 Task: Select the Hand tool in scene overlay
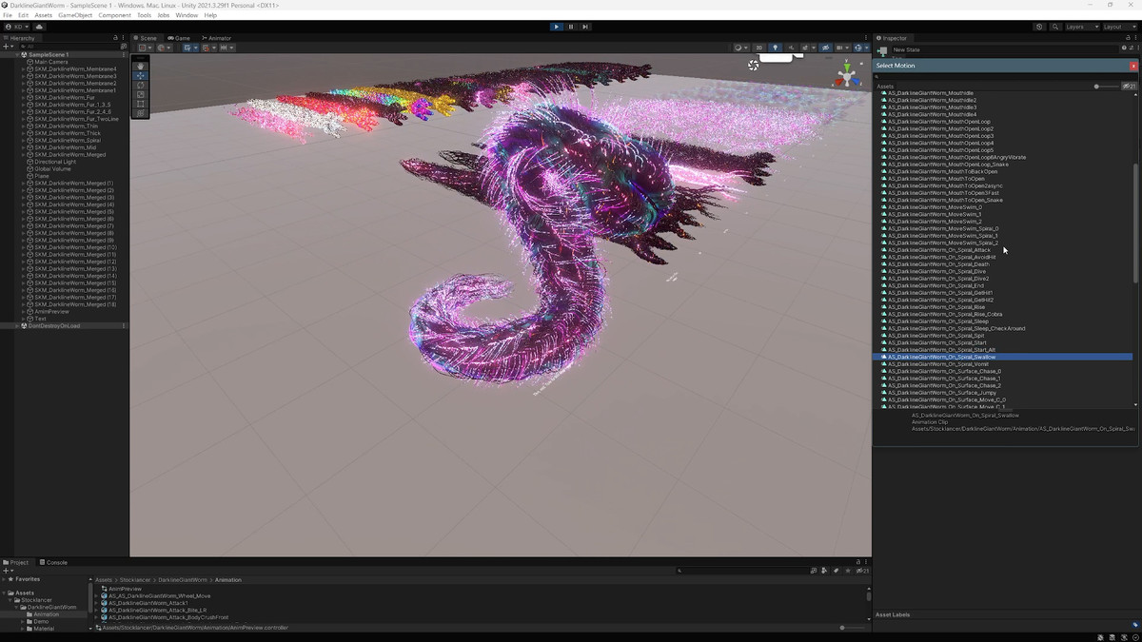coord(141,66)
